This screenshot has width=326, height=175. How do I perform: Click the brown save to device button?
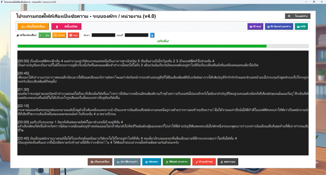click(x=100, y=162)
